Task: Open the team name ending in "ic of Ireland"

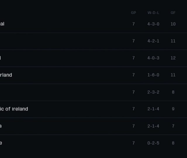Action: coord(14,109)
